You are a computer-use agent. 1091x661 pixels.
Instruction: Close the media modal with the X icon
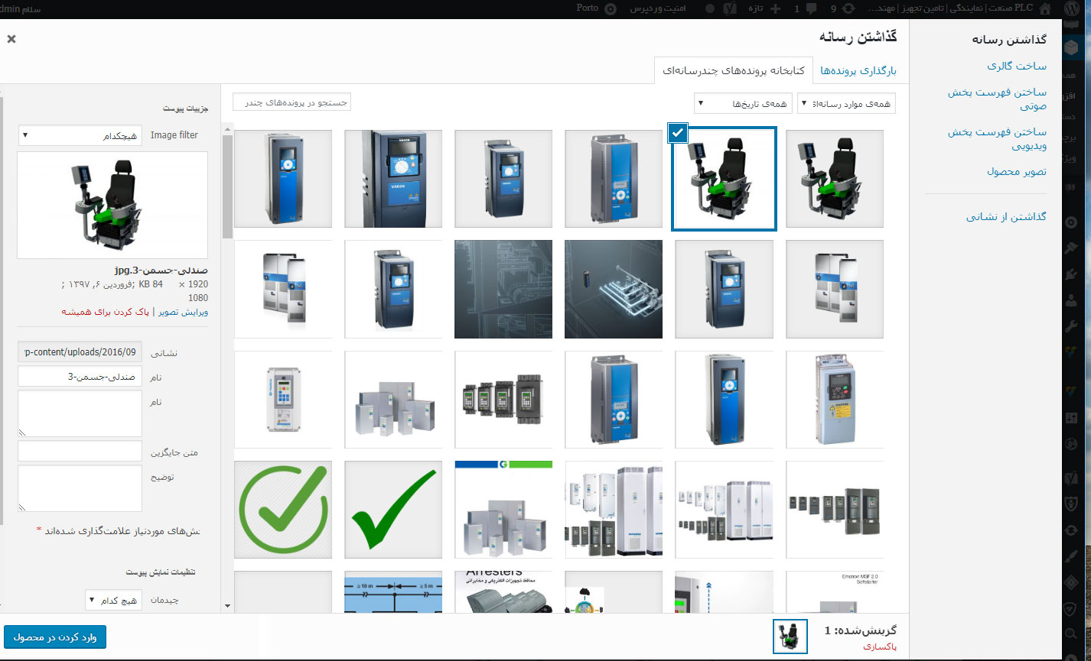point(11,39)
